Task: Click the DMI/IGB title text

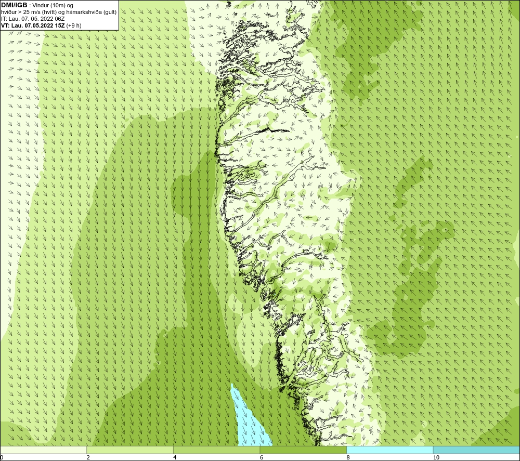Action: [x=14, y=5]
